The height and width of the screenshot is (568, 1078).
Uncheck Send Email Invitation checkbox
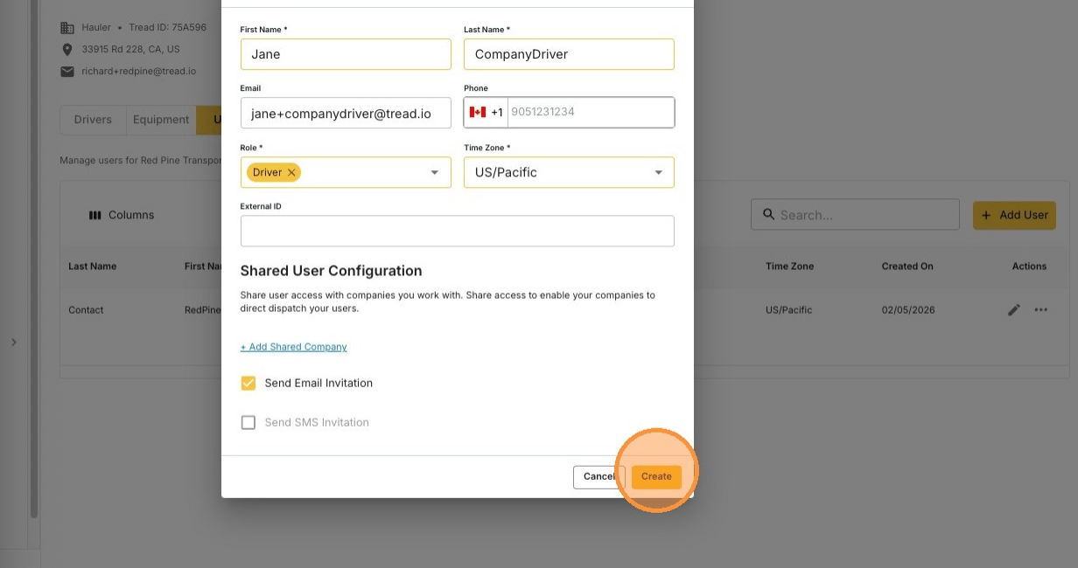coord(248,383)
